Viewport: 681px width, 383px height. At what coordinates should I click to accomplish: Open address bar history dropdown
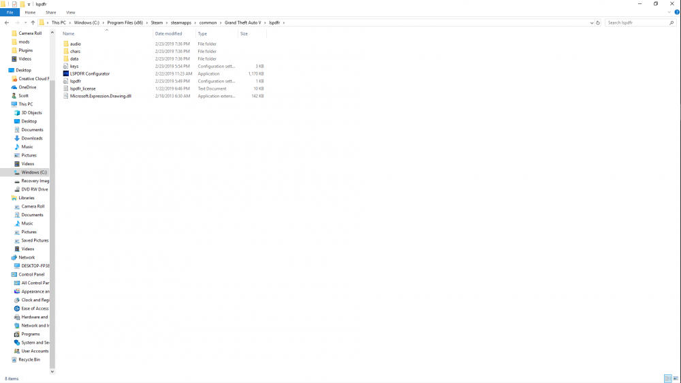592,22
